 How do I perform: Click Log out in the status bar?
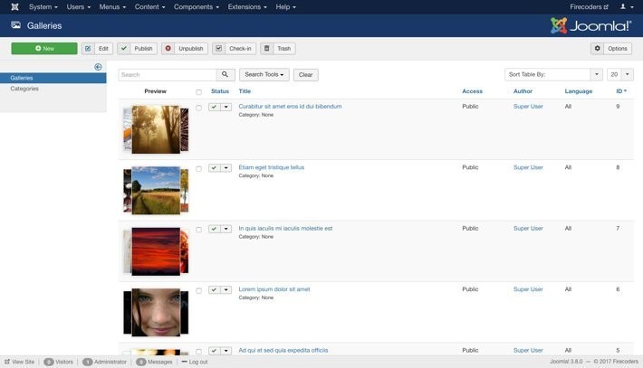(x=195, y=362)
